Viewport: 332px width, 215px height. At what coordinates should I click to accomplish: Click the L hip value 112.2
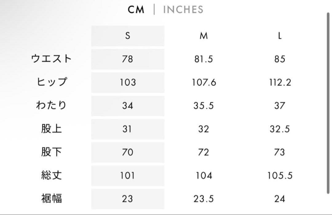pos(279,82)
